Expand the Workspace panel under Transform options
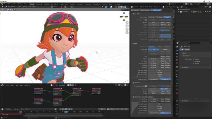This screenshot has width=212, height=119. click(181, 67)
